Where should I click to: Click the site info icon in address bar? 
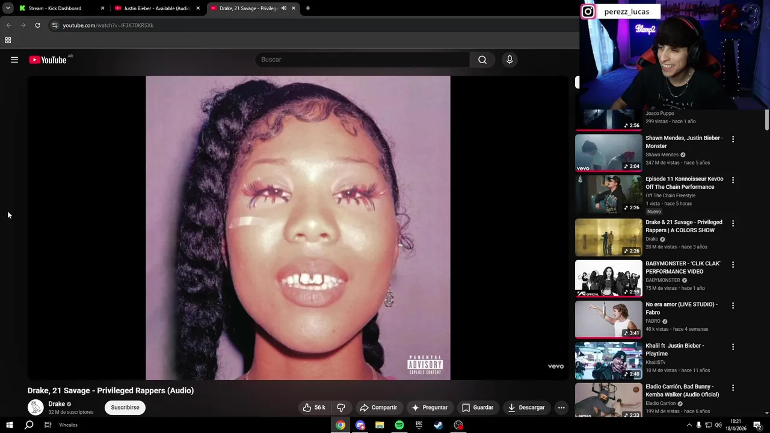(x=55, y=25)
